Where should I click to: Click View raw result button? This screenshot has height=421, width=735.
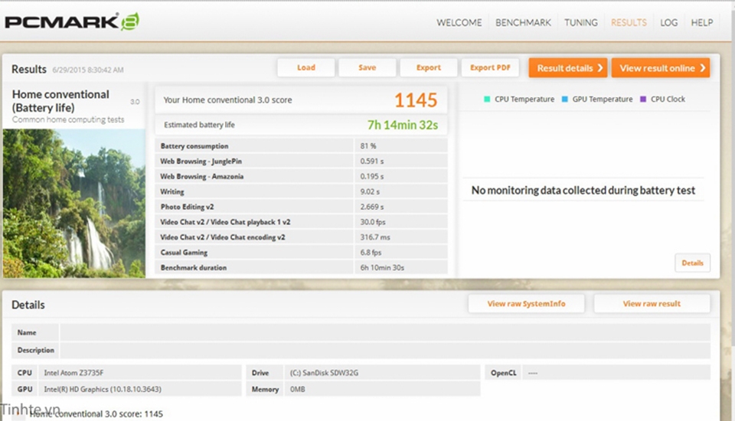point(652,304)
